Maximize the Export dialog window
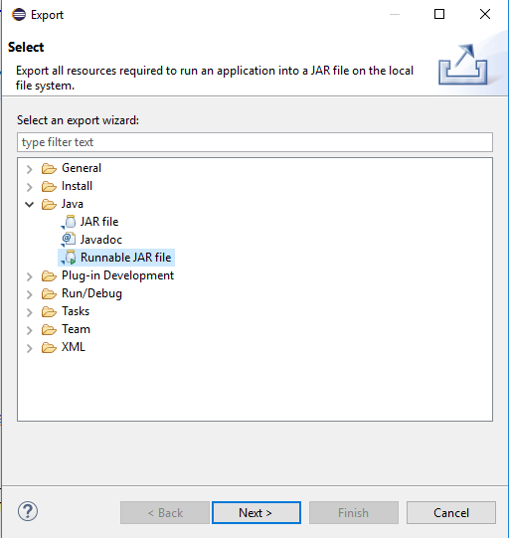 click(439, 14)
